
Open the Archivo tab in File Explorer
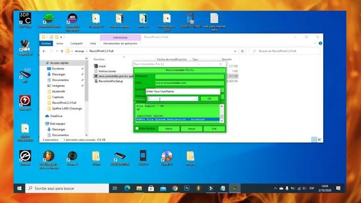point(46,43)
